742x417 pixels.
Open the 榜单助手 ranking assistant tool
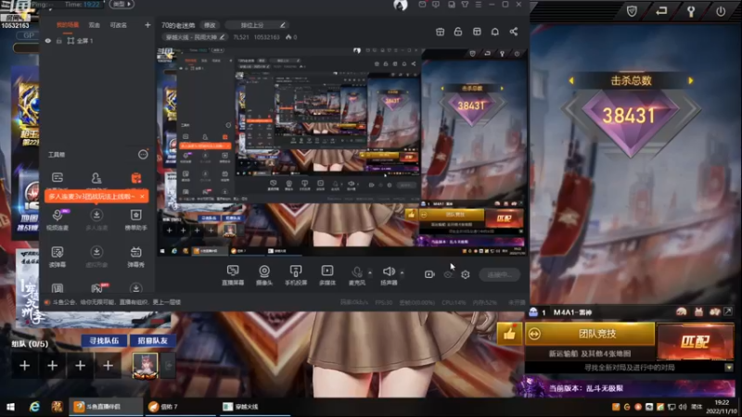tap(135, 220)
